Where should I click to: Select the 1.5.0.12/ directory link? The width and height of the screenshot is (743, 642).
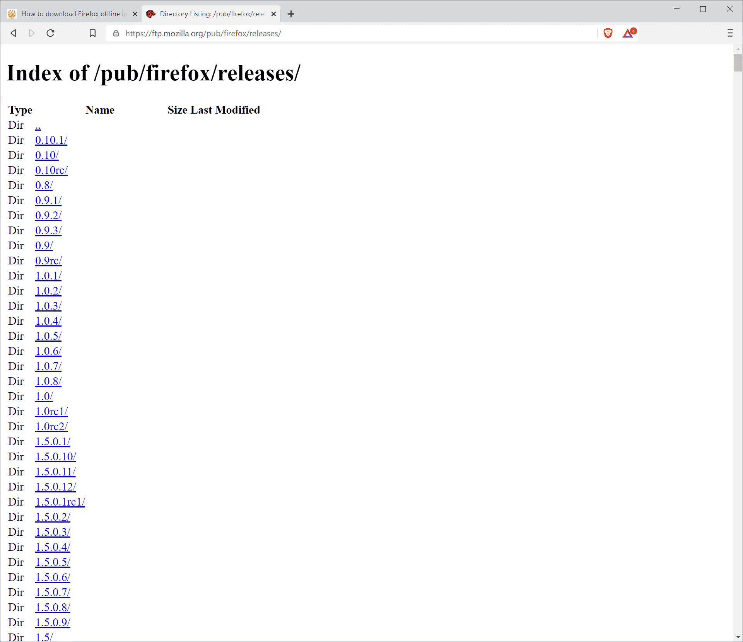click(x=56, y=486)
